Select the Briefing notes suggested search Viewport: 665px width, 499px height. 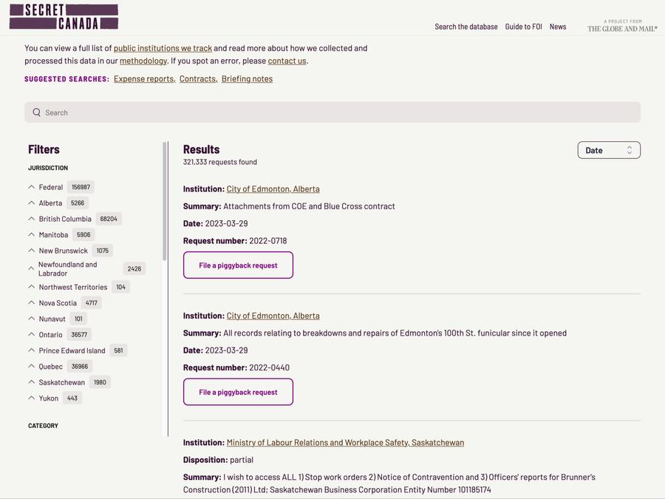[x=247, y=79]
